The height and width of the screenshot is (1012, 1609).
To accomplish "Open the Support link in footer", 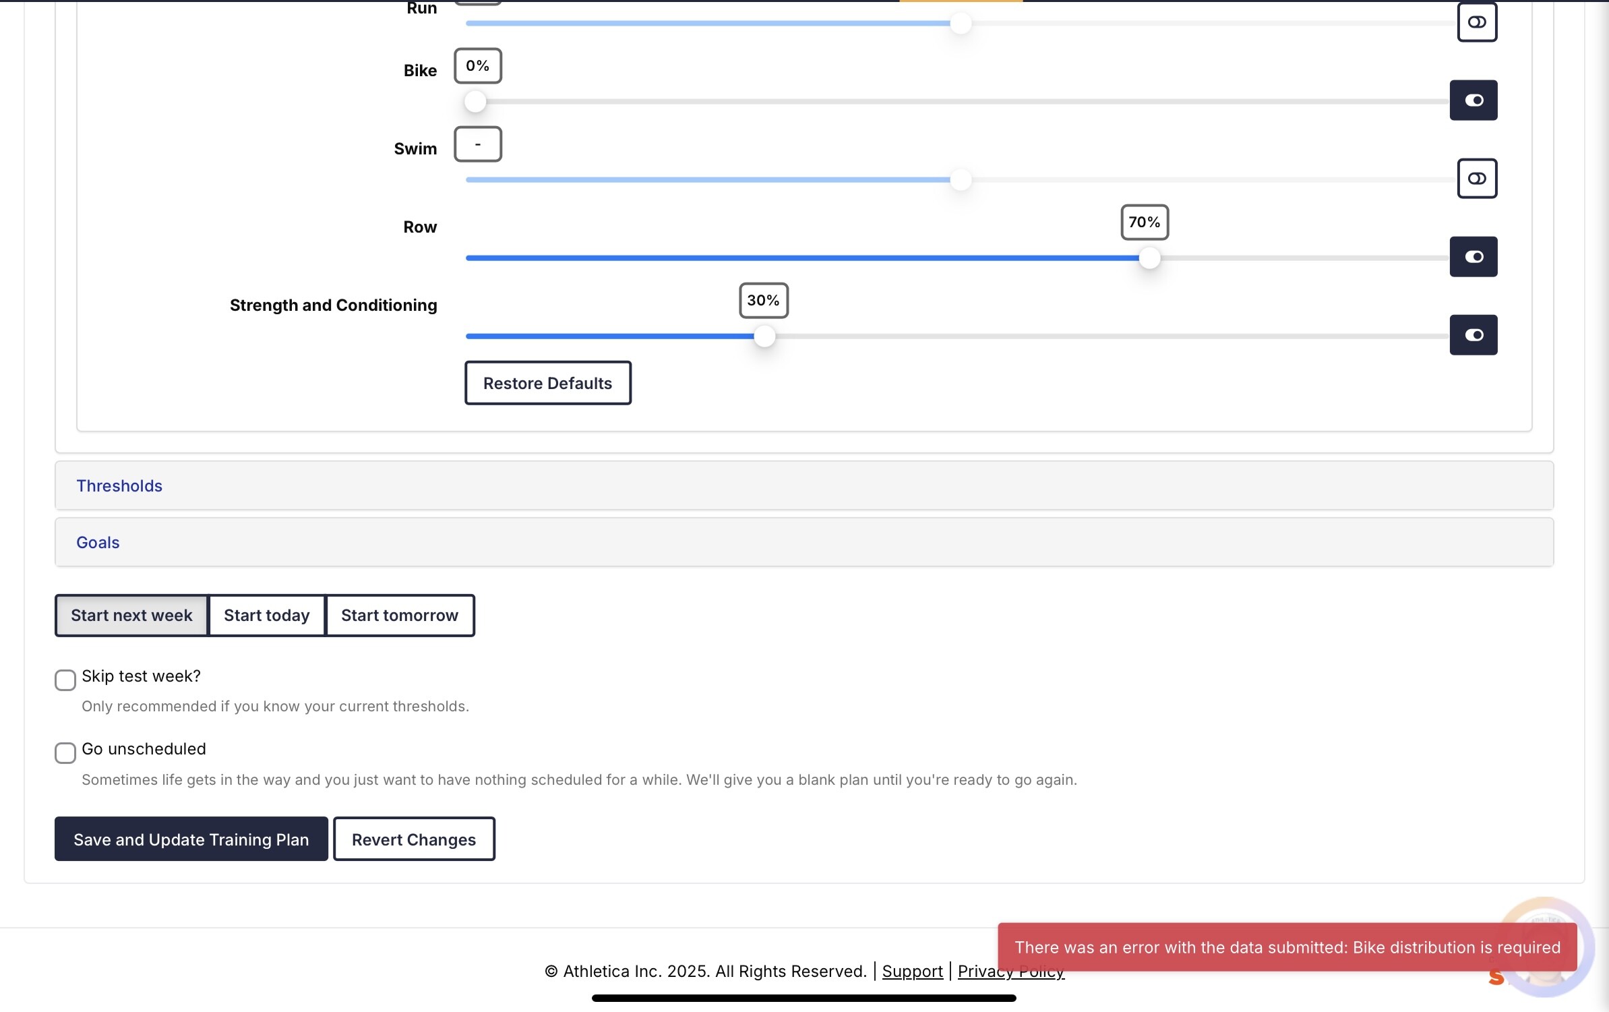I will (912, 971).
